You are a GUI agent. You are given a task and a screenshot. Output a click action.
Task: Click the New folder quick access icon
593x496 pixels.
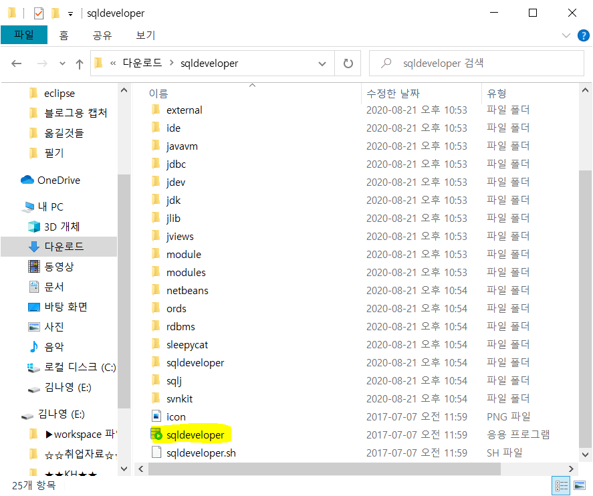(55, 13)
